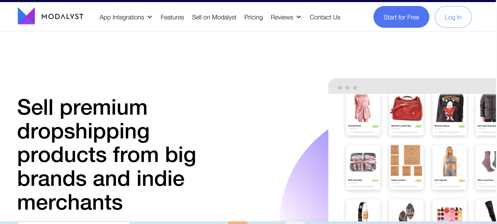Viewport: 497px width, 224px height.
Task: Click the Moschino Leather Bag product name
Action: tap(401, 126)
